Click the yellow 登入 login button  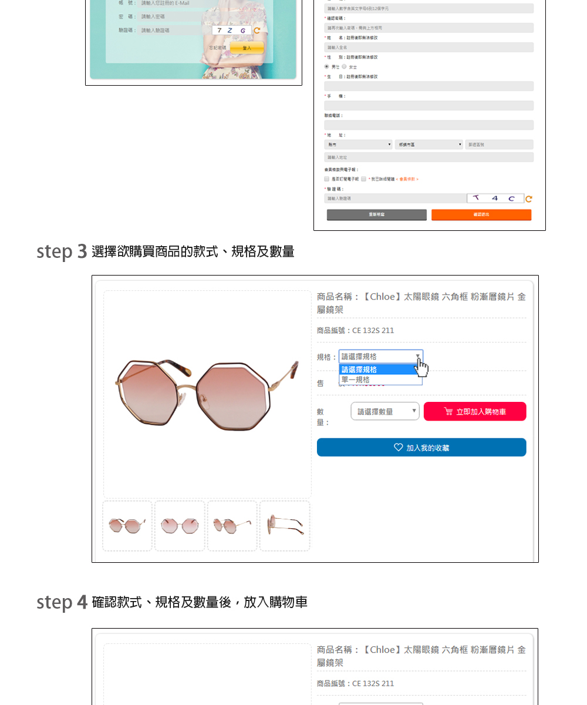pos(247,48)
